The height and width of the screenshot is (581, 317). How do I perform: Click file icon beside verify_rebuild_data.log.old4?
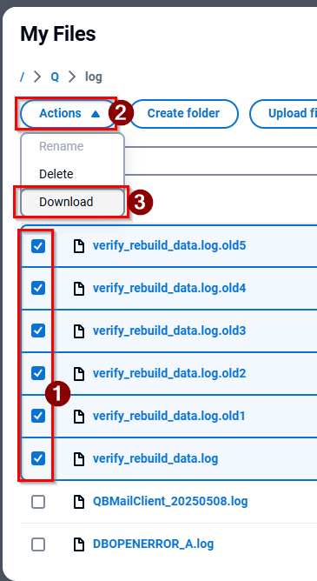coord(78,288)
